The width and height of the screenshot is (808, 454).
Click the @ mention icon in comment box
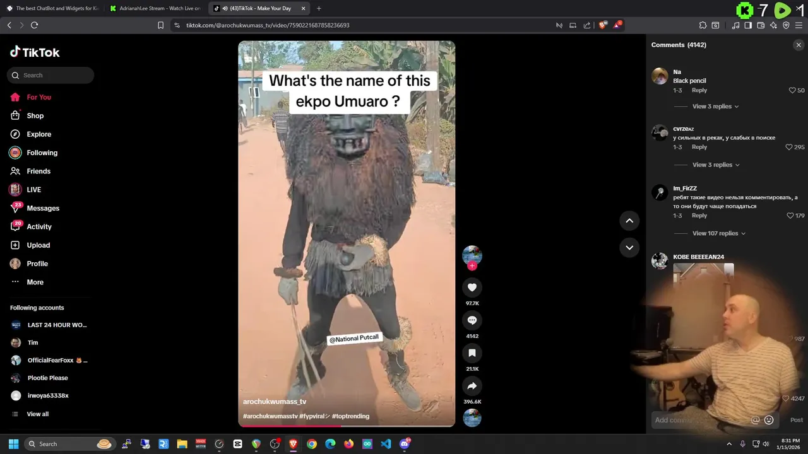755,420
